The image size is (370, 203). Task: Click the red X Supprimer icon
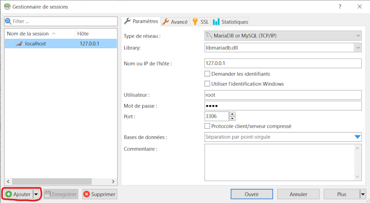click(x=86, y=194)
